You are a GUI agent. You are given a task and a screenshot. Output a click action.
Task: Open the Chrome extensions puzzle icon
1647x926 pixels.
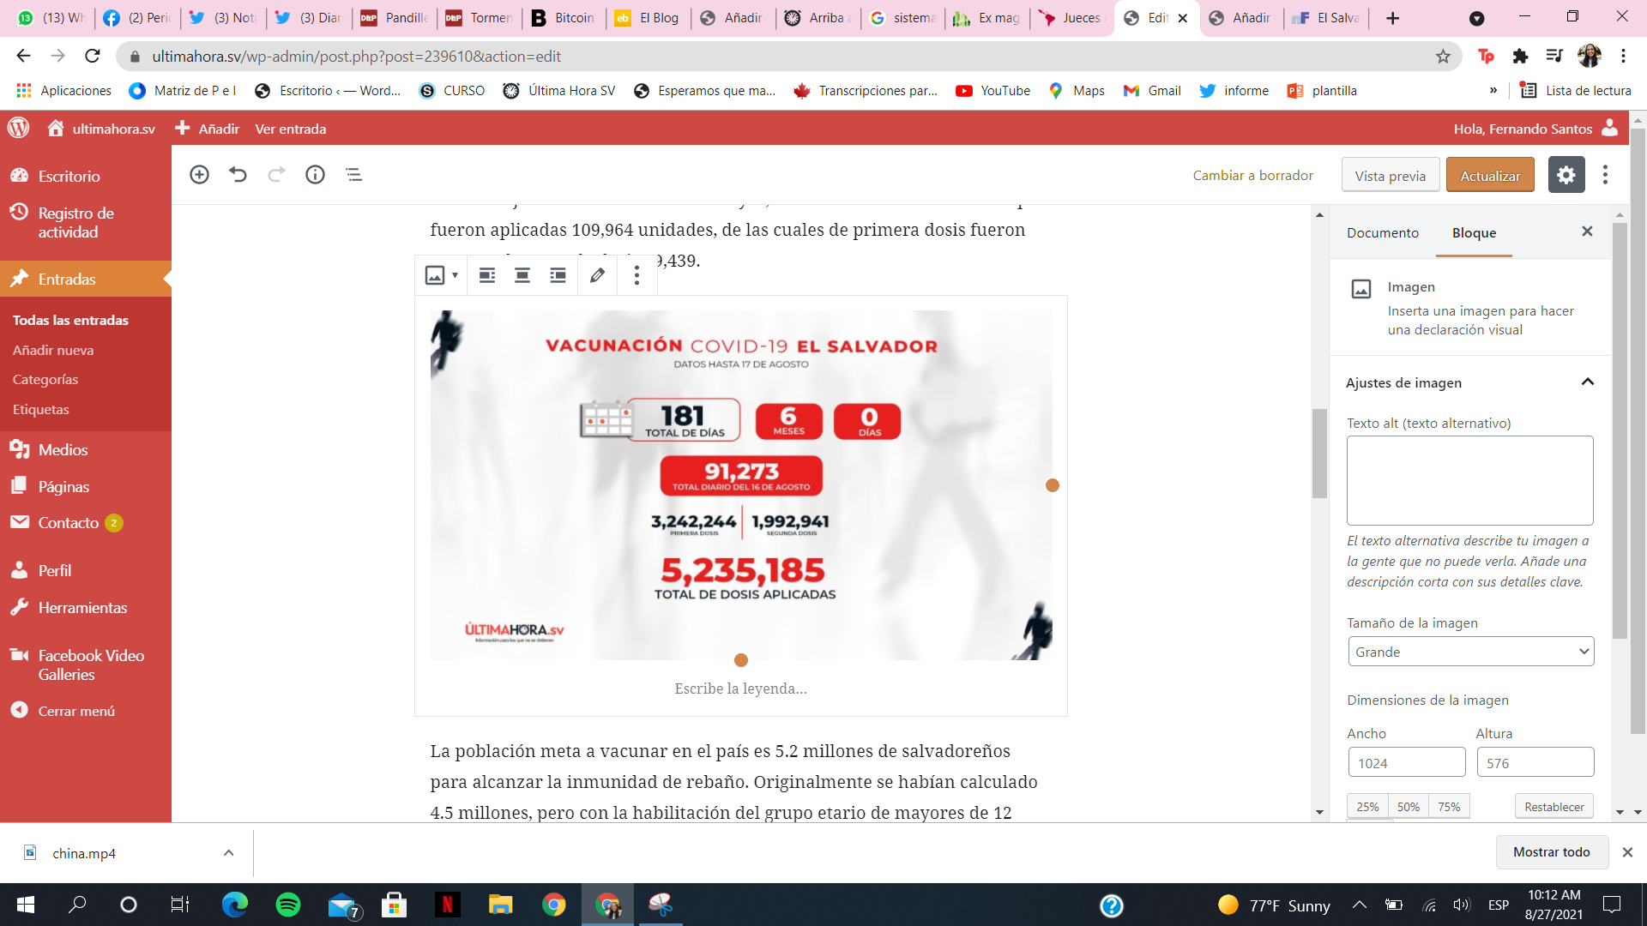pos(1520,57)
